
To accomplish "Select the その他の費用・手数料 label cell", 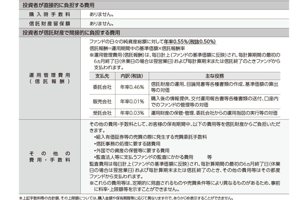I will pyautogui.click(x=50, y=157).
